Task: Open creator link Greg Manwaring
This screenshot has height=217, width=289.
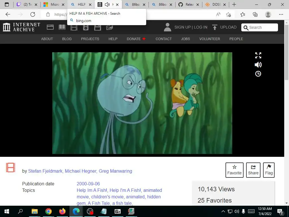Action: click(115, 171)
